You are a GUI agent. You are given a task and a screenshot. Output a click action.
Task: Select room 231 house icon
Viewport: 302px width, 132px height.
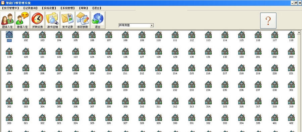[158, 84]
